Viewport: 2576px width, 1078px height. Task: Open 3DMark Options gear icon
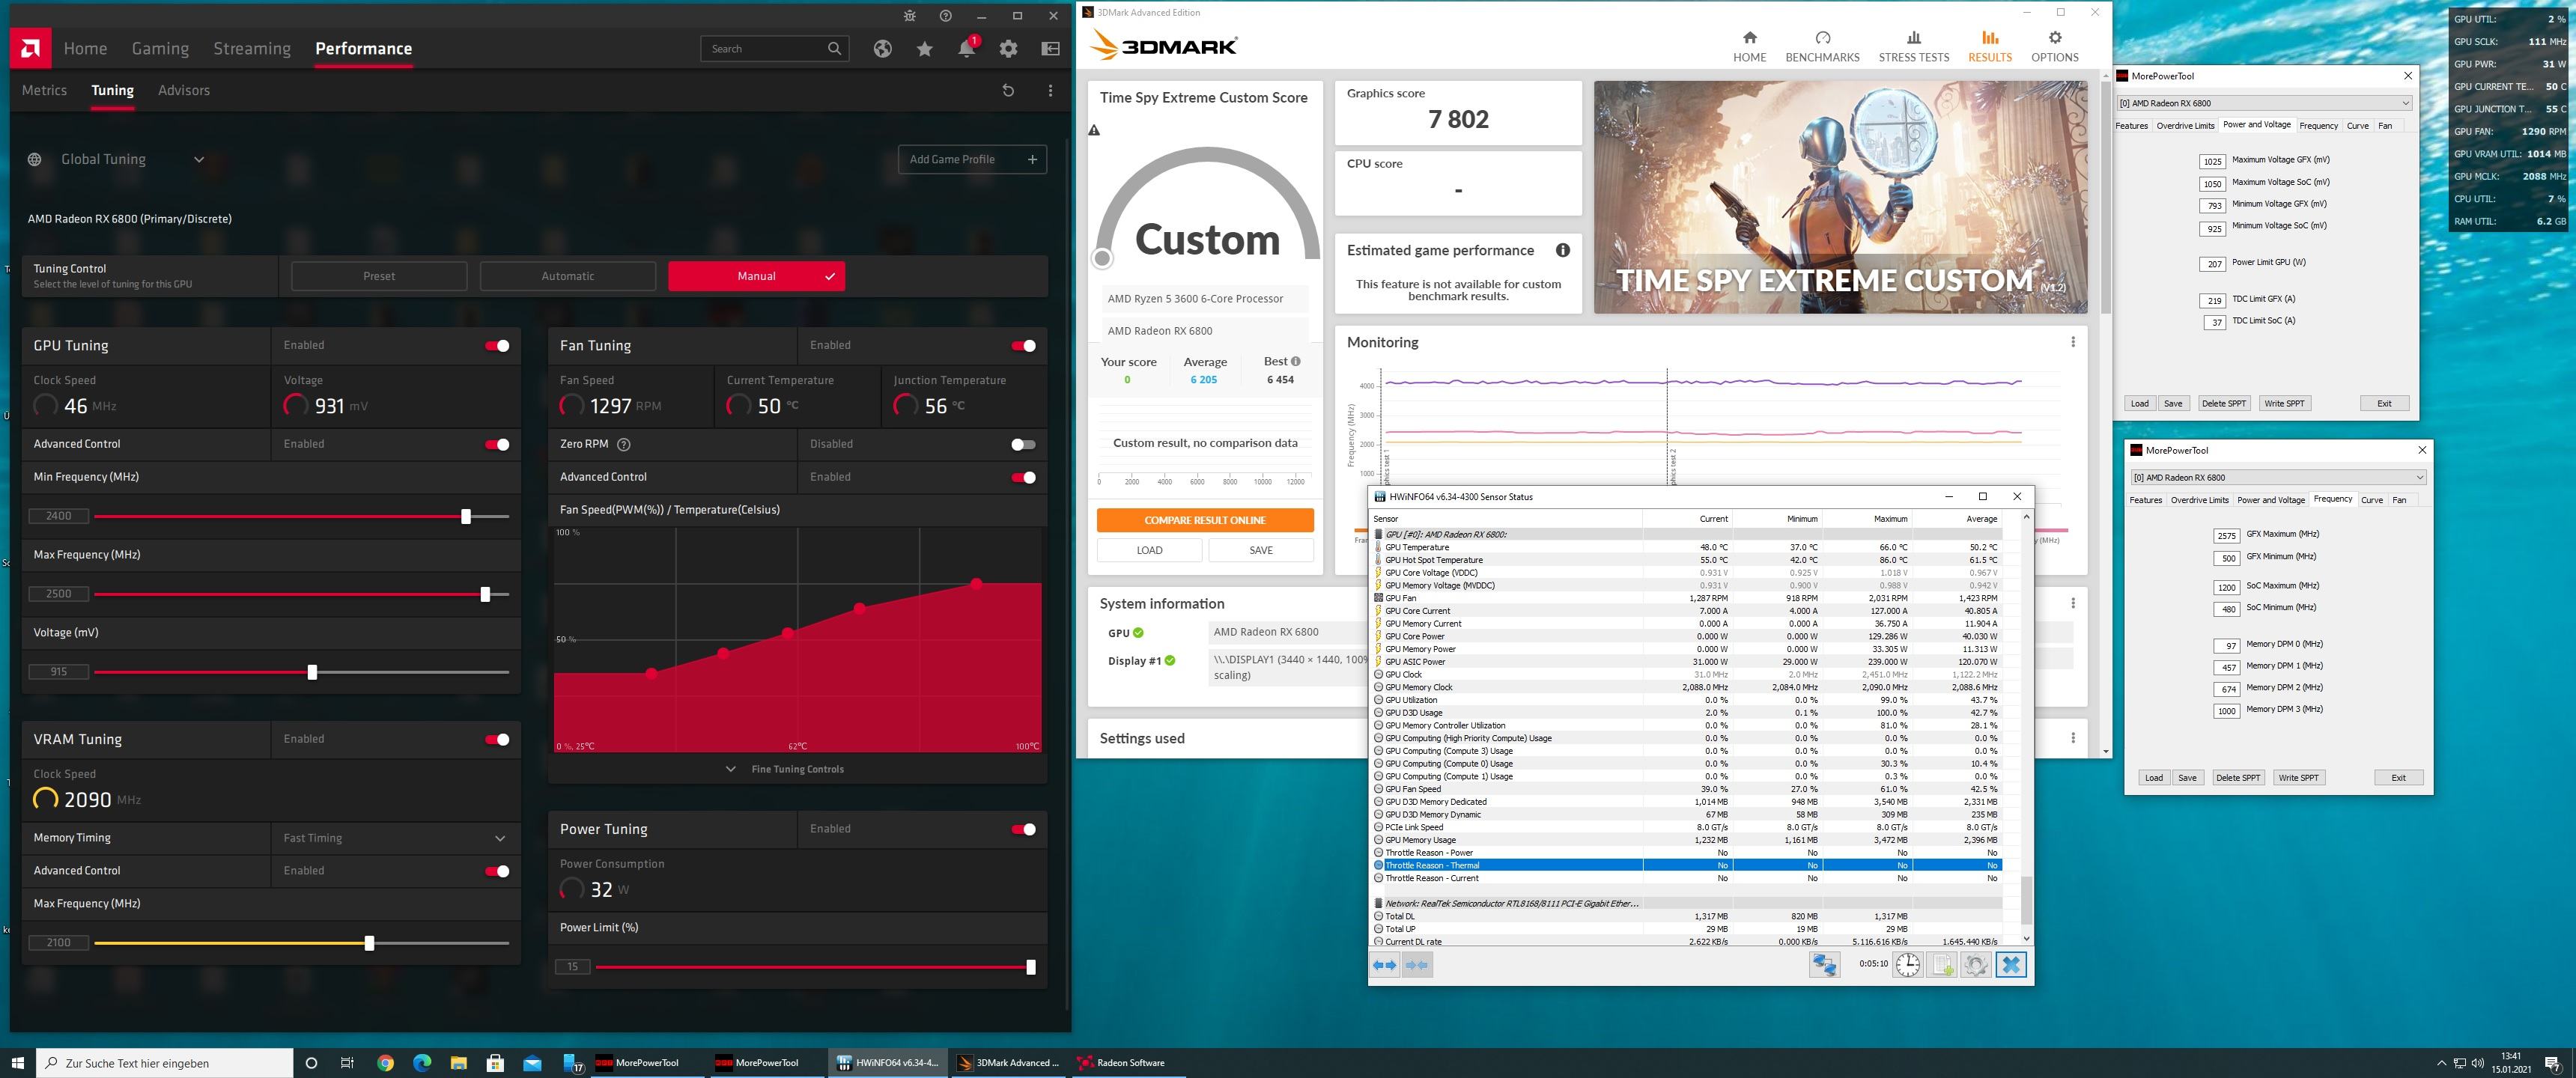click(2054, 38)
